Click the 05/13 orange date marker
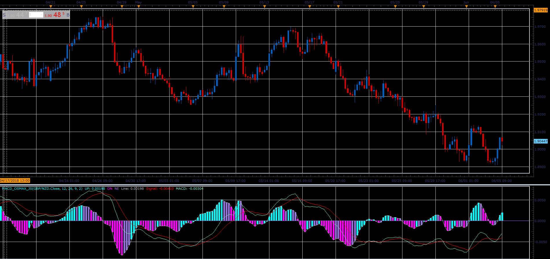This screenshot has height=259, width=550. 264,6
